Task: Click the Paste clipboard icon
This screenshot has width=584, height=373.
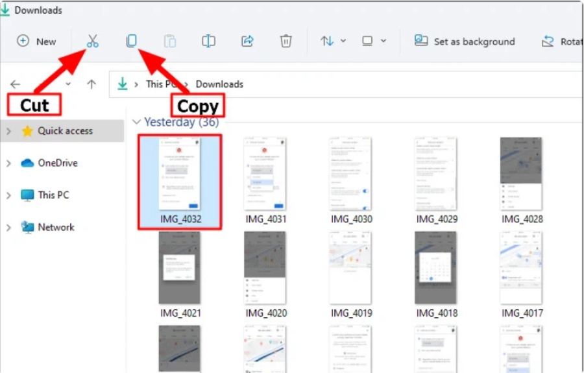Action: click(170, 41)
